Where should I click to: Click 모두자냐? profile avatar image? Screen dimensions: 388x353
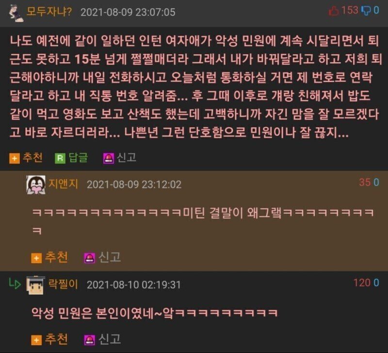[16, 14]
